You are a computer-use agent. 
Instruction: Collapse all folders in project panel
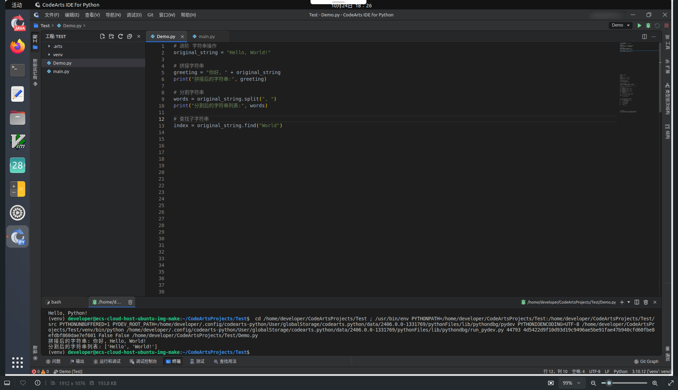click(x=130, y=36)
